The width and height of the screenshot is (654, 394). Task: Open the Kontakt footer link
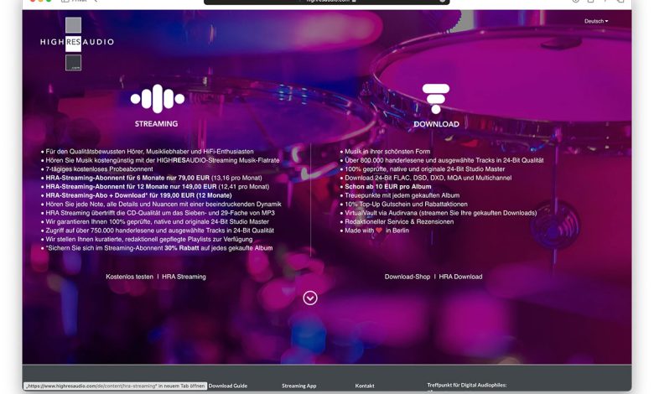[365, 386]
